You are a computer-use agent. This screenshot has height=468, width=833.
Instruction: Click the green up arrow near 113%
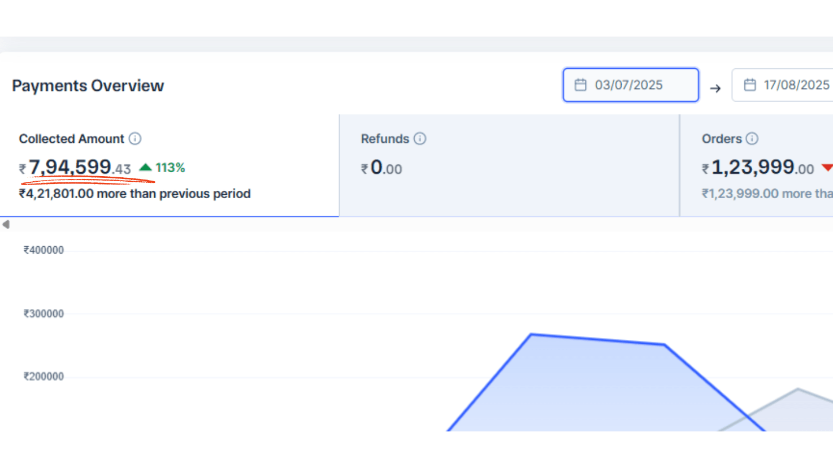[x=146, y=168]
